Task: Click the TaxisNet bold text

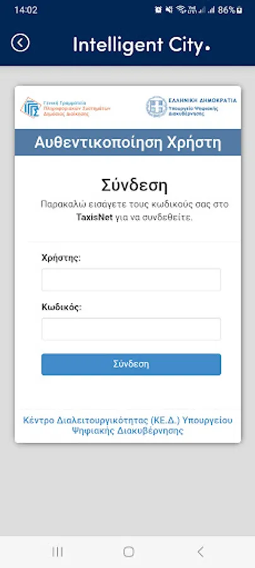Action: click(92, 218)
